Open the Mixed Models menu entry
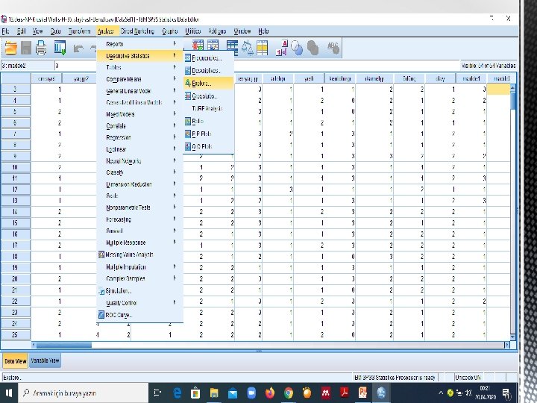The width and height of the screenshot is (537, 403). point(139,114)
